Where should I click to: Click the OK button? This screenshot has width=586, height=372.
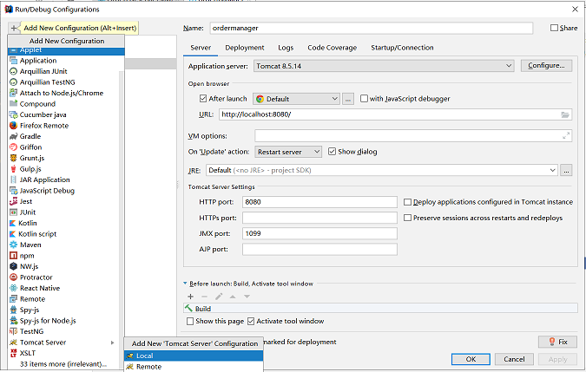[471, 359]
